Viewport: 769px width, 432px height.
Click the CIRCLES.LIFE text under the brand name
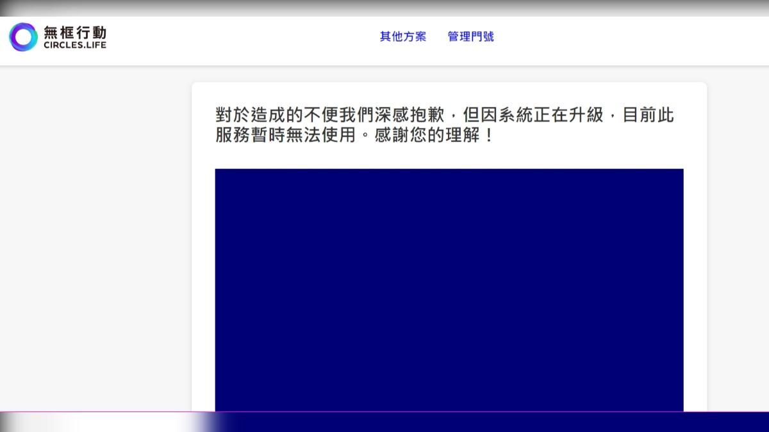75,46
